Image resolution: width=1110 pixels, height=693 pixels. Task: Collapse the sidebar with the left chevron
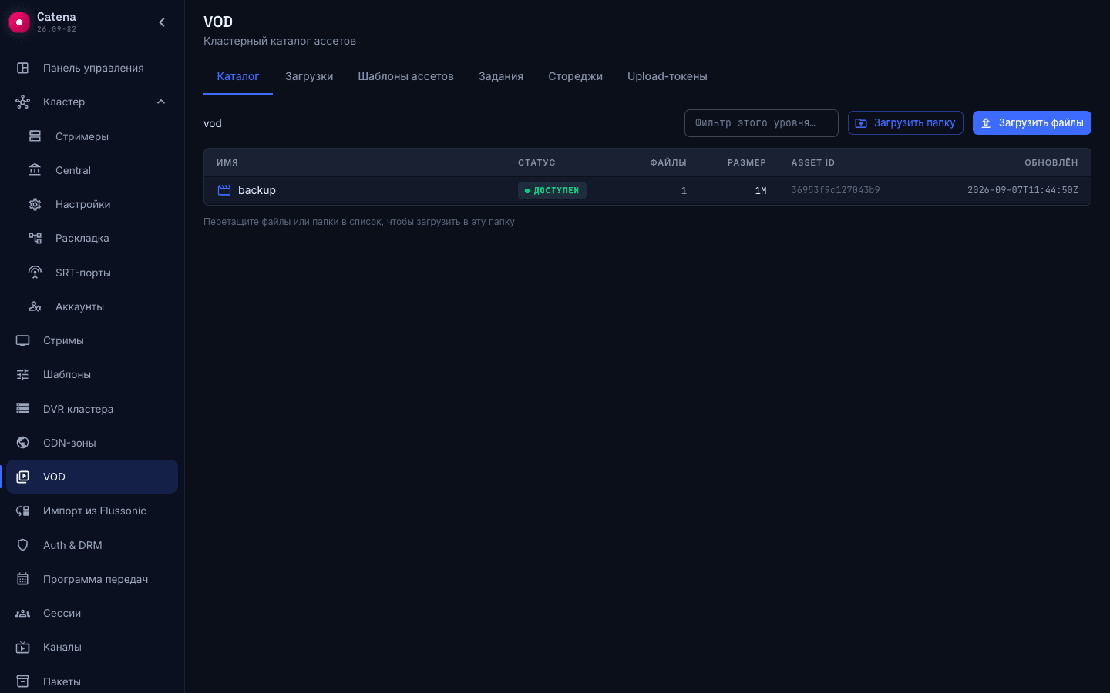pos(162,22)
